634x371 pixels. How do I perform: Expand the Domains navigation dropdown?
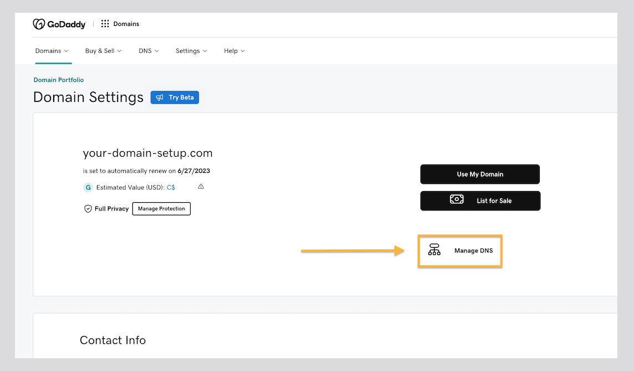click(x=52, y=50)
